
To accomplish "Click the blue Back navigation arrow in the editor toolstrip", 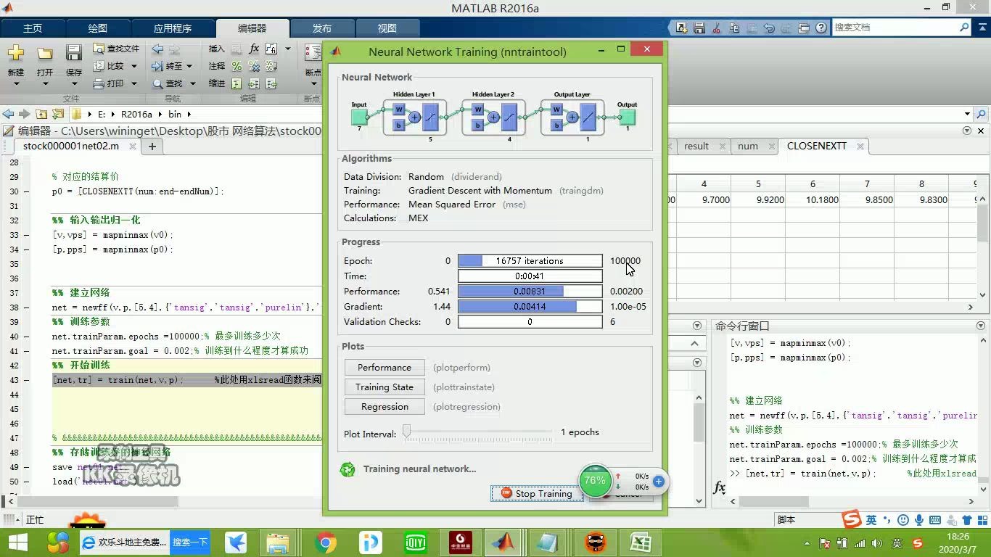I will 157,49.
